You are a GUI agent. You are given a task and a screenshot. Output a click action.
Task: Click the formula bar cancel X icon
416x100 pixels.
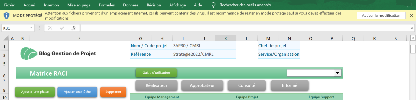(50, 28)
